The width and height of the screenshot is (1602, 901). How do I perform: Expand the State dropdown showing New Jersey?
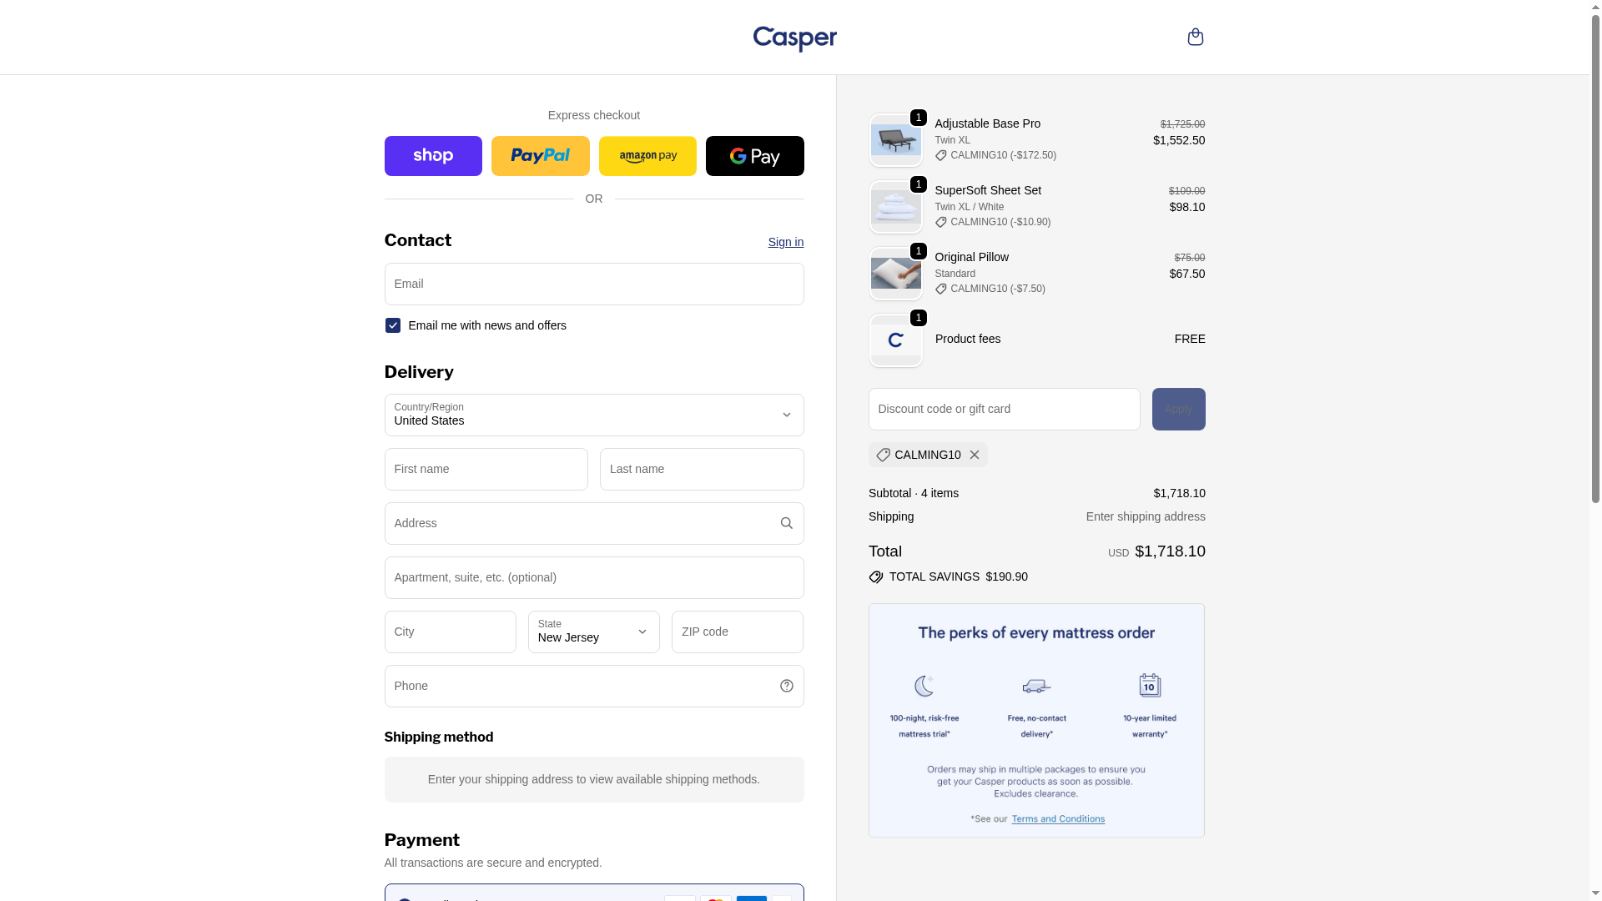[594, 632]
